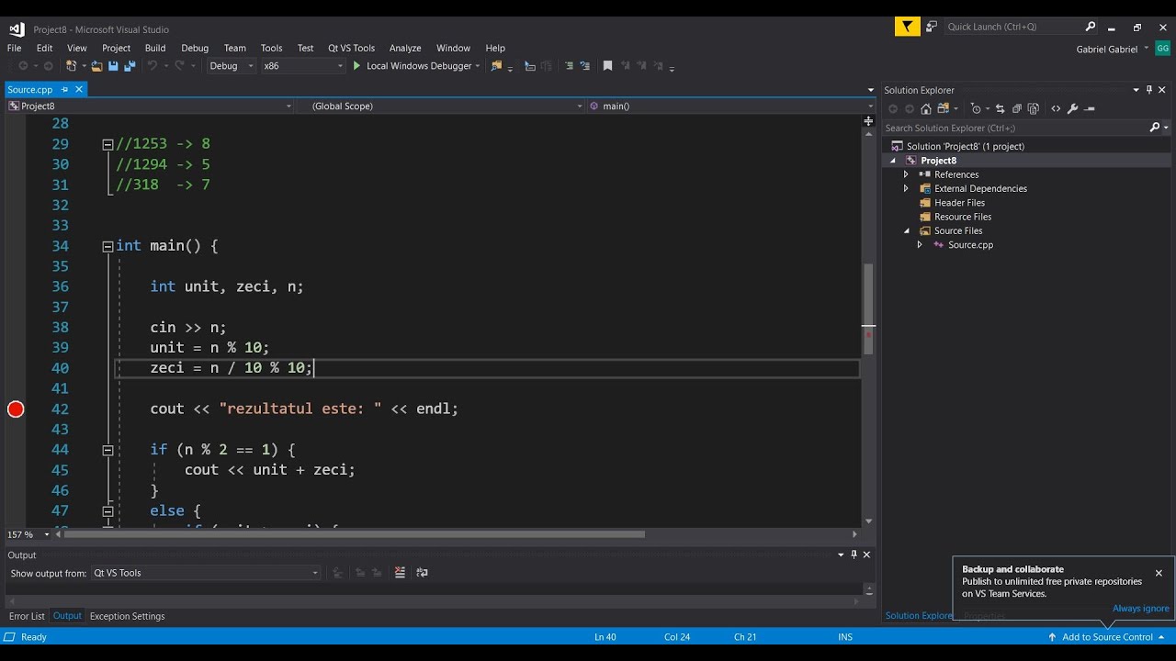Click the Save All toolbar icon
Screen dimensions: 1176x661
click(x=130, y=66)
